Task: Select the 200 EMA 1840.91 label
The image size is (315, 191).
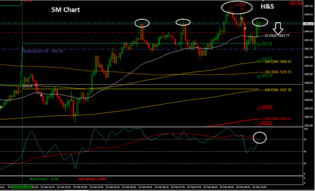Action: click(278, 61)
